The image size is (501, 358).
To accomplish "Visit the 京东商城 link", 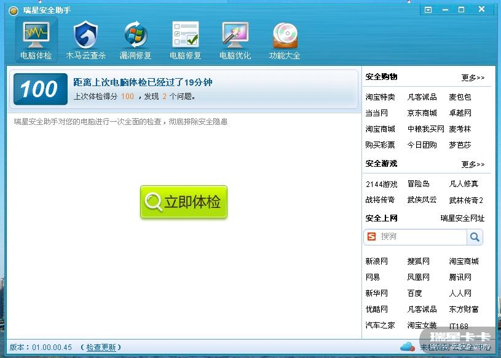I will click(x=422, y=113).
